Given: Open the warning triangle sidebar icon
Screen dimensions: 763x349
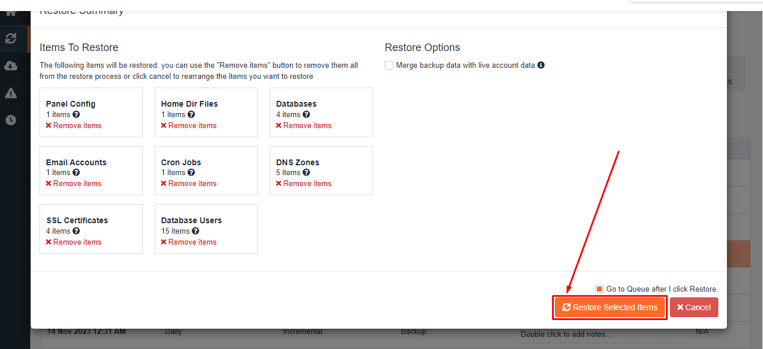Looking at the screenshot, I should point(10,93).
